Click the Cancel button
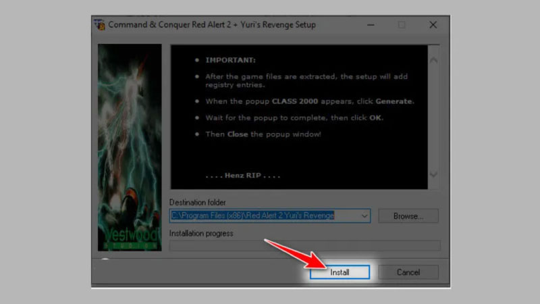This screenshot has width=540, height=304. coord(408,272)
